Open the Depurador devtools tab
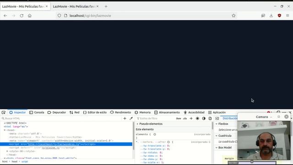Screen dimensions: 293x165 pos(57,112)
